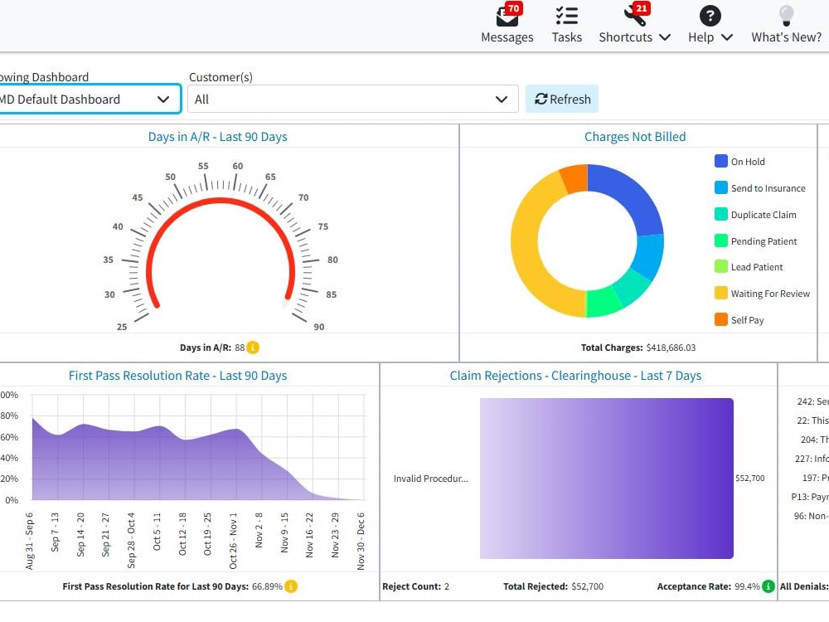Click the Refresh button

561,99
